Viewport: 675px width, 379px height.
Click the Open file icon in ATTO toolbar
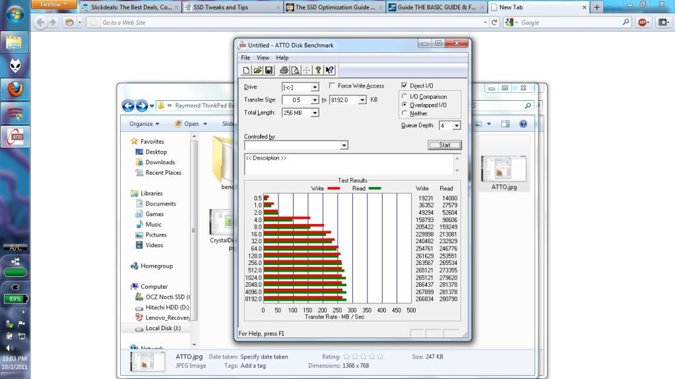click(x=257, y=70)
